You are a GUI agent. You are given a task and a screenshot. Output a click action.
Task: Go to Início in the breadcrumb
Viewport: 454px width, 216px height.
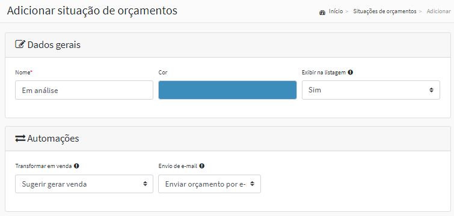(336, 11)
